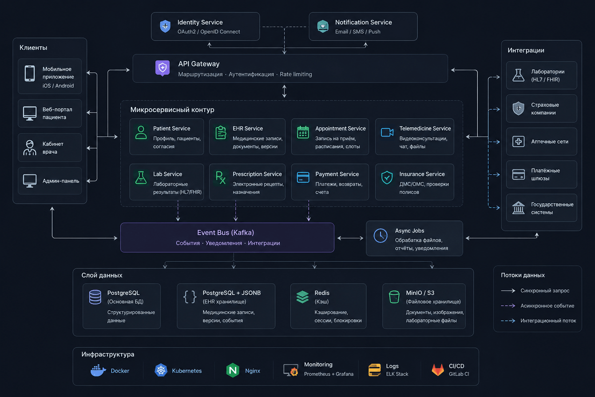
Task: Click the 'Интеграционный поток' legend entry
Action: coord(548,321)
